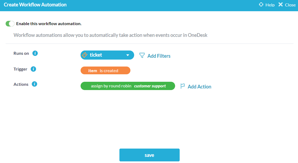Click the info icon beside Trigger
This screenshot has width=298, height=163.
point(33,69)
